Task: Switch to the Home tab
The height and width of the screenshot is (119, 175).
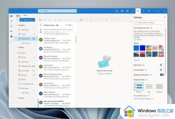Action: [18, 15]
